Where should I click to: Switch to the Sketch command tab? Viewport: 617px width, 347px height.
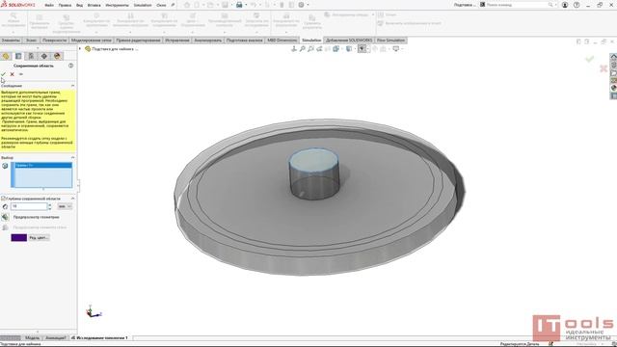click(x=31, y=40)
